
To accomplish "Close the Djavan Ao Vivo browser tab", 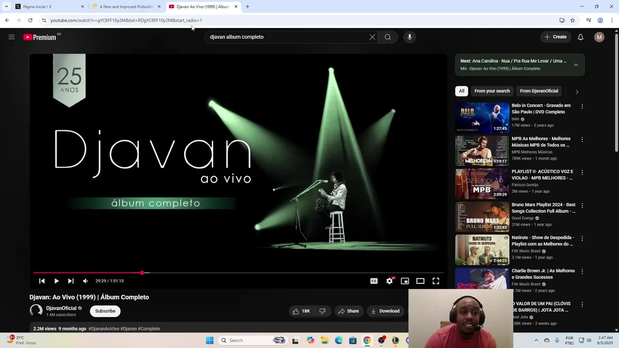I will (236, 7).
